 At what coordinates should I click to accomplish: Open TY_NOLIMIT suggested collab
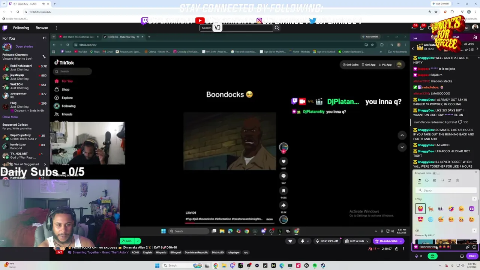point(24,155)
